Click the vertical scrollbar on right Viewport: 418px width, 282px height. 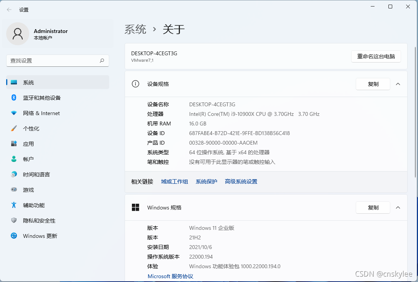click(x=415, y=112)
